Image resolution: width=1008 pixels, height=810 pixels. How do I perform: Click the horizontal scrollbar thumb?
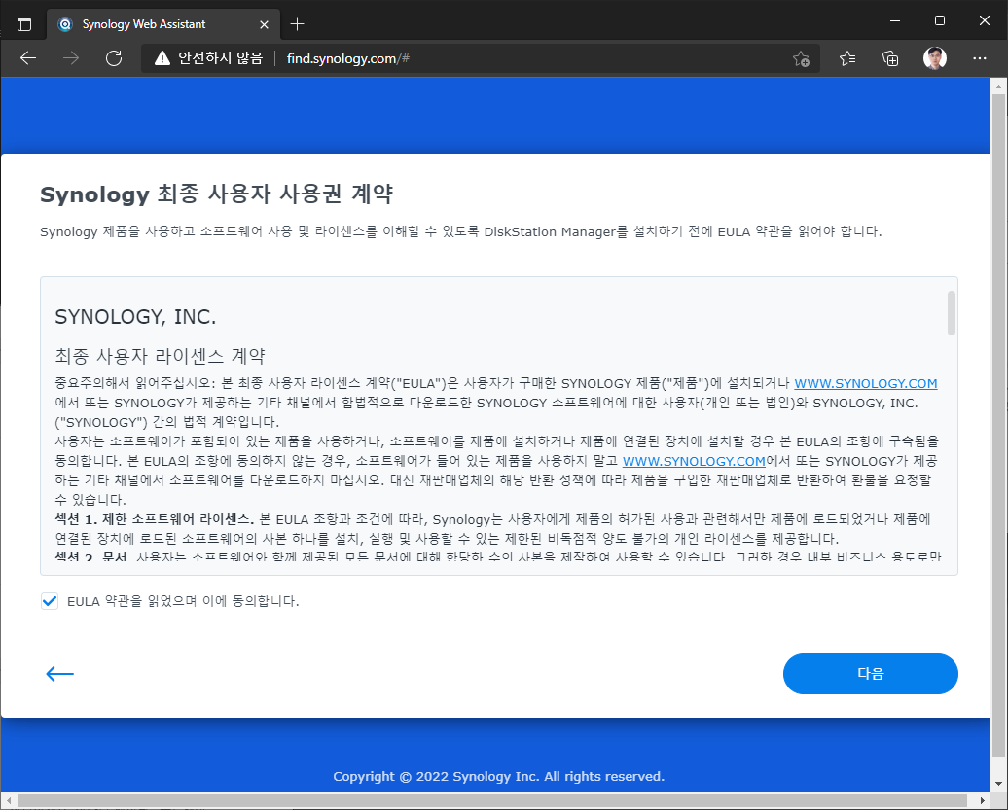pos(491,800)
